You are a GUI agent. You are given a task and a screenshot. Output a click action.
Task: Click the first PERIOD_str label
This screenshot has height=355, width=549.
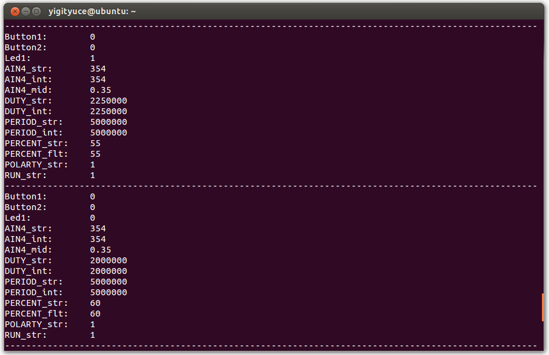tap(34, 122)
